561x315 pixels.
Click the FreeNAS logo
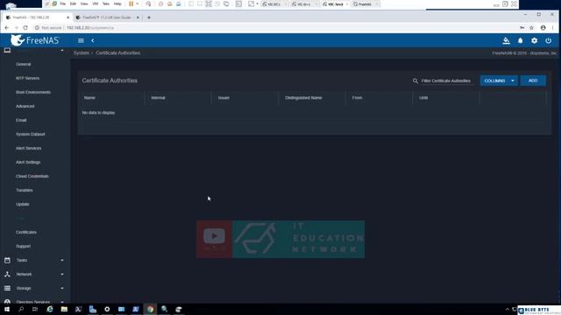35,40
